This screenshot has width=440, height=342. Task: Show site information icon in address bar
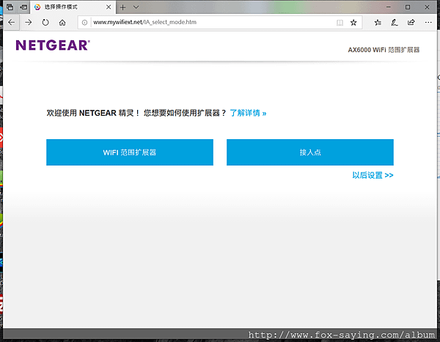pos(84,22)
